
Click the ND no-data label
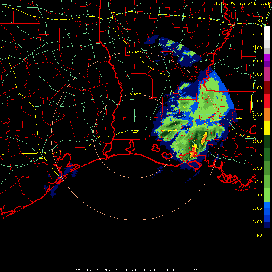click(x=260, y=235)
